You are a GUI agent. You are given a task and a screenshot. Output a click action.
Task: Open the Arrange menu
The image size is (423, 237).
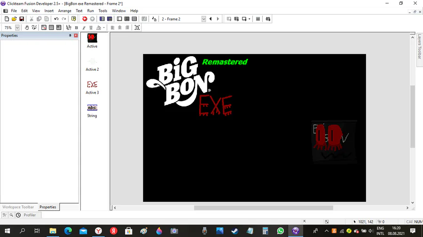click(x=64, y=11)
